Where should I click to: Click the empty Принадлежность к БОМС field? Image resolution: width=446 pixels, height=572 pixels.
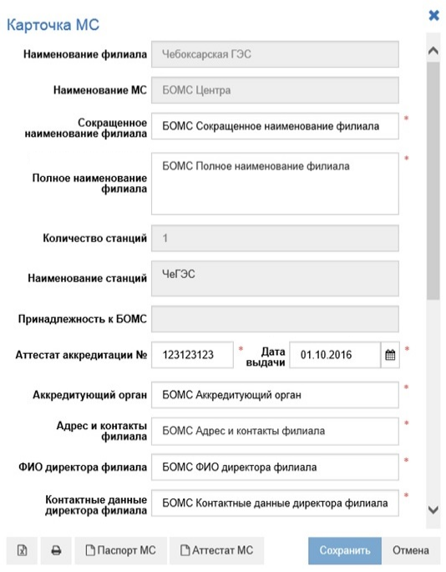coord(275,319)
